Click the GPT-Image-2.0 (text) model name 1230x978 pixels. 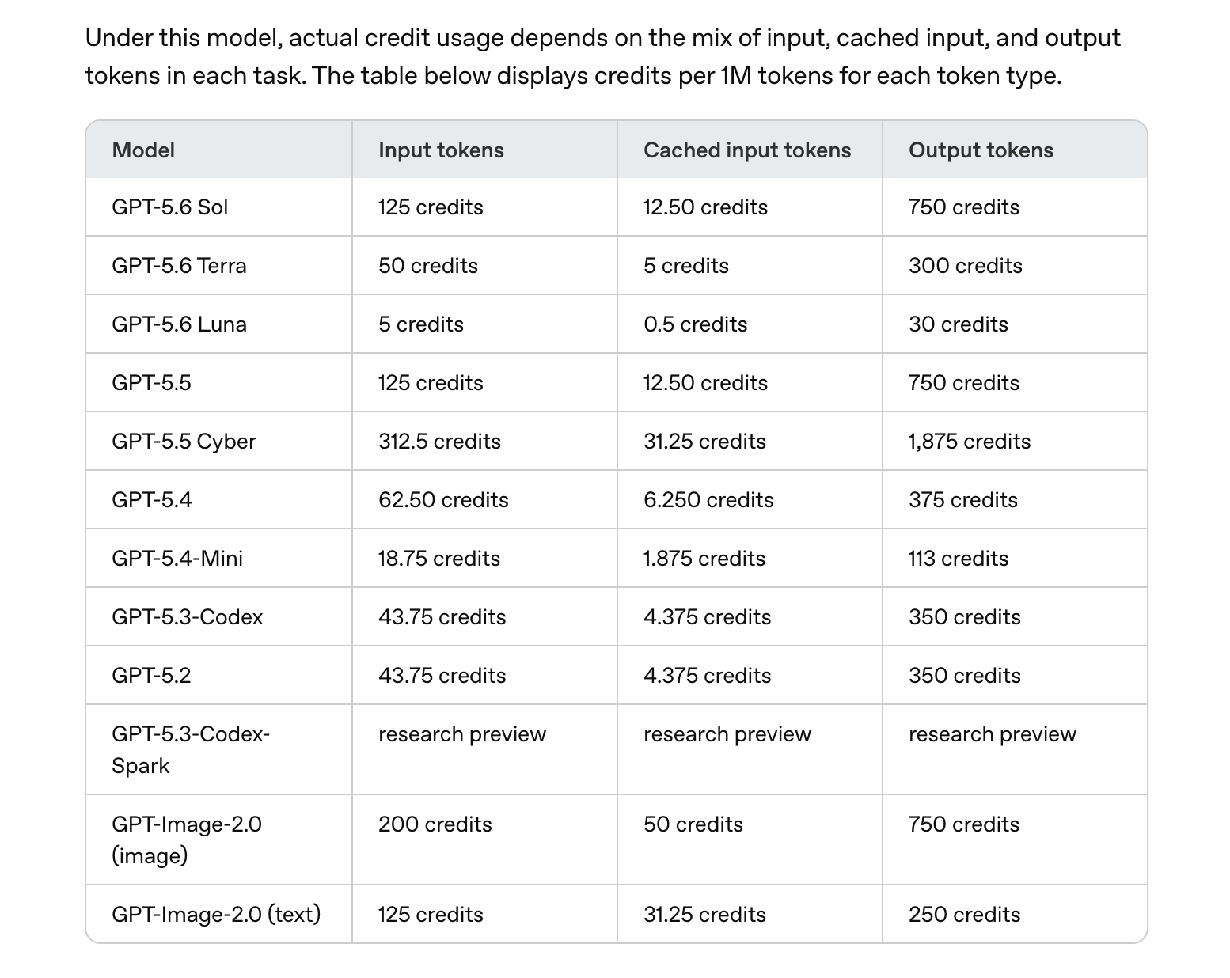pos(216,915)
